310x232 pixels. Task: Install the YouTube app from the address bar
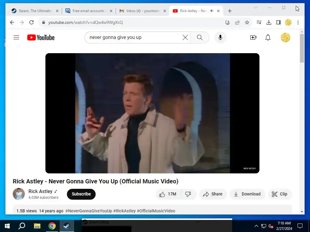click(x=228, y=22)
